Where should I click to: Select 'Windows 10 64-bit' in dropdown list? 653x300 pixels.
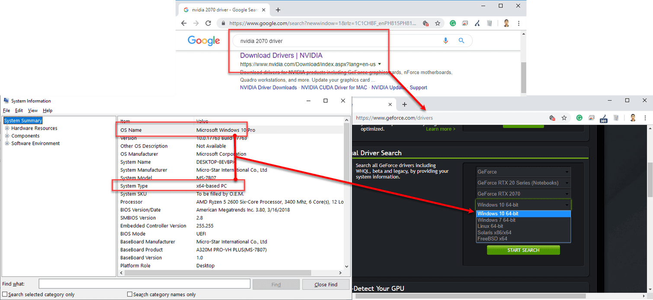523,214
